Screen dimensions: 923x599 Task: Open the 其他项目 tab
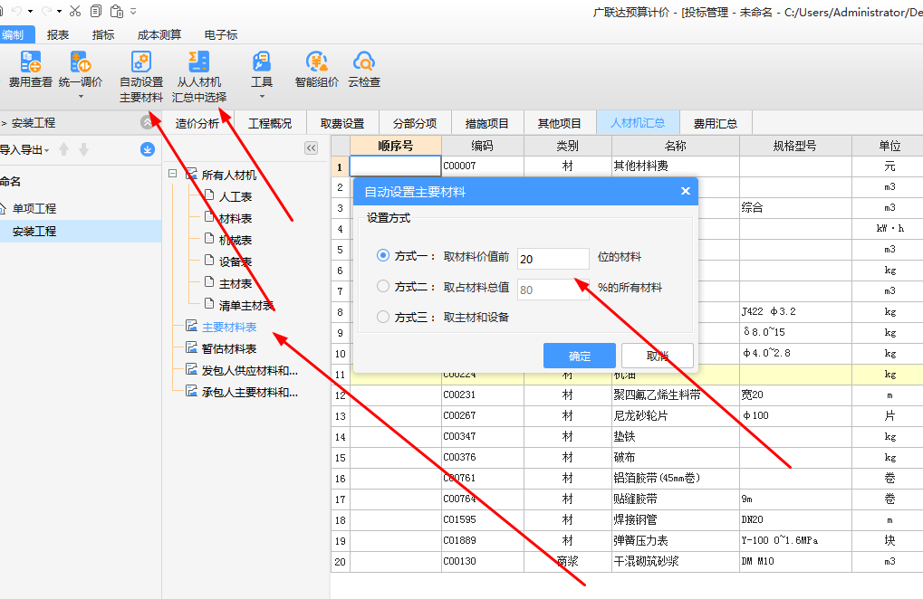click(x=559, y=123)
